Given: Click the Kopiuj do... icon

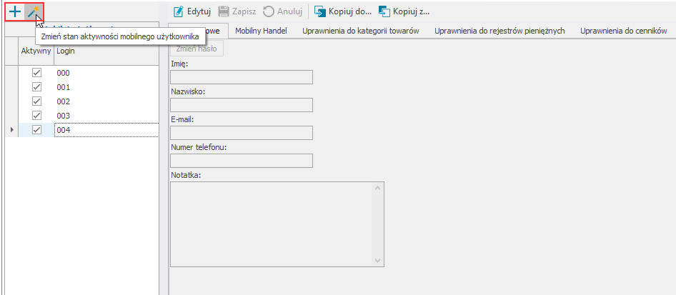Looking at the screenshot, I should (x=320, y=11).
